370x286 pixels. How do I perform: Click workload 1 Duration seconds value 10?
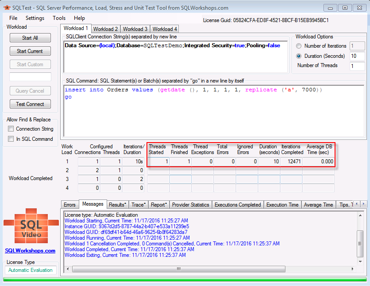click(x=269, y=162)
